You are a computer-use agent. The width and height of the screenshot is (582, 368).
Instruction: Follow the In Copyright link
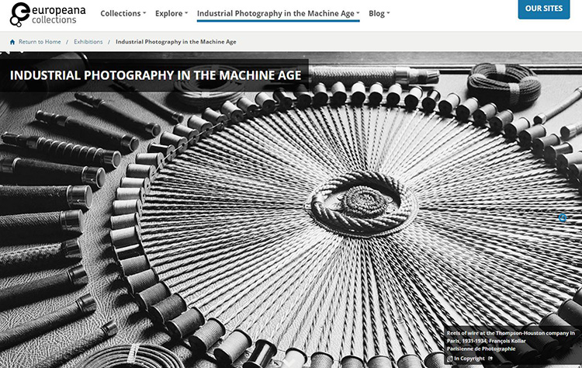click(469, 359)
